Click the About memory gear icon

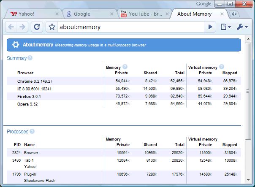[16, 45]
